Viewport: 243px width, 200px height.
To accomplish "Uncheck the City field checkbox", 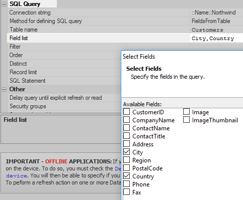I will point(126,152).
